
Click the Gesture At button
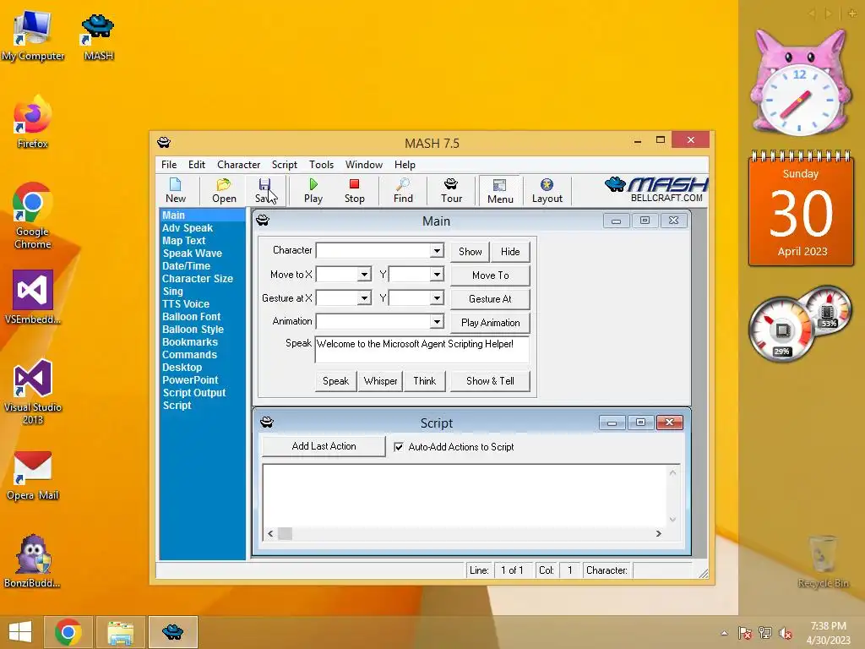(490, 299)
